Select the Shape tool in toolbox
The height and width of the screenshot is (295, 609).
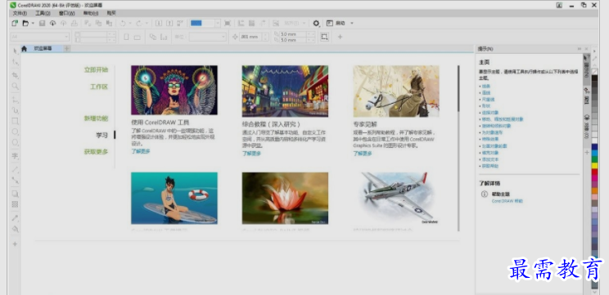pos(16,62)
